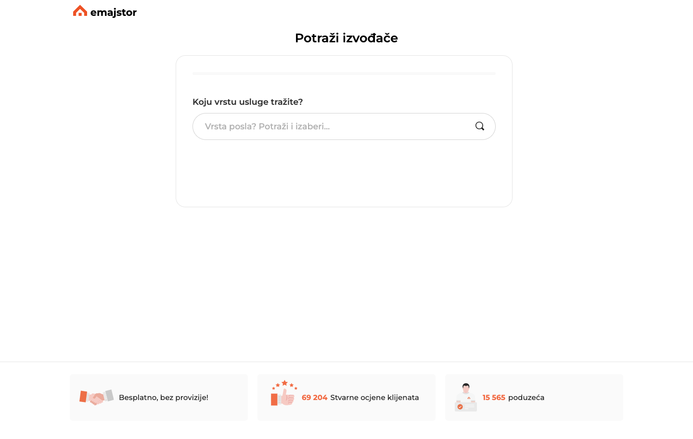The height and width of the screenshot is (439, 693).
Task: Click the "poduzeća" label
Action: pyautogui.click(x=526, y=398)
